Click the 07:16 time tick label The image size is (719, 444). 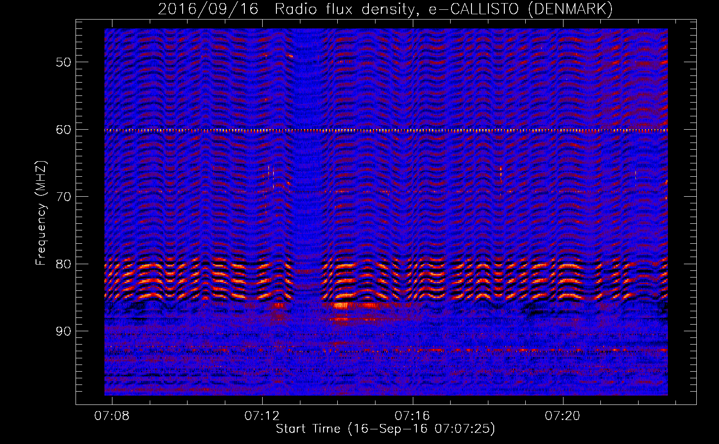tap(412, 416)
